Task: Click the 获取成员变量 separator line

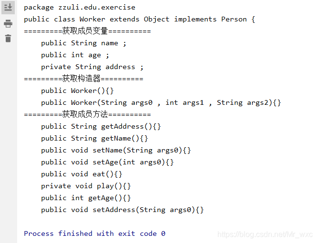Action: pyautogui.click(x=87, y=31)
